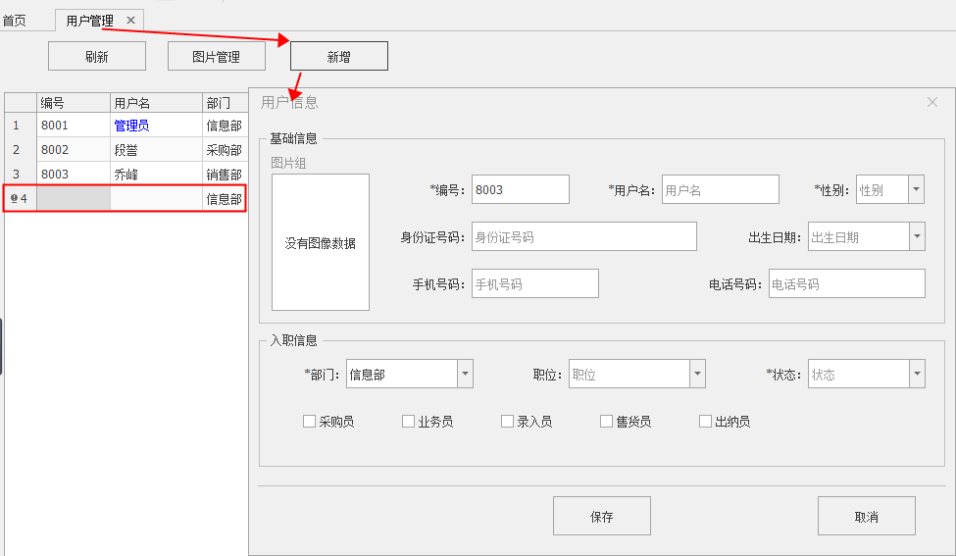956x556 pixels.
Task: Click the row 4 indicator icon in the grid
Action: click(14, 199)
